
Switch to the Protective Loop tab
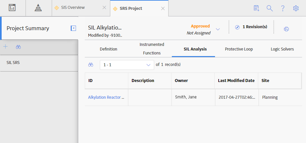(x=239, y=49)
